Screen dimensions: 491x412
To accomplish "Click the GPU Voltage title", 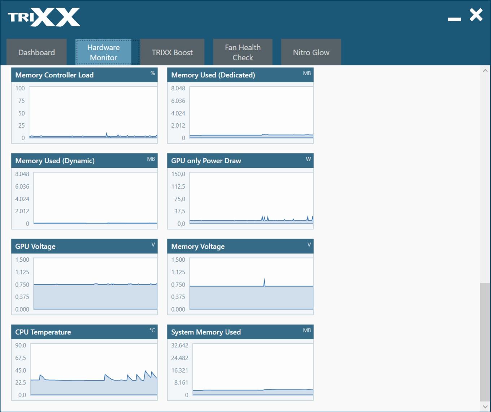I will tap(35, 246).
